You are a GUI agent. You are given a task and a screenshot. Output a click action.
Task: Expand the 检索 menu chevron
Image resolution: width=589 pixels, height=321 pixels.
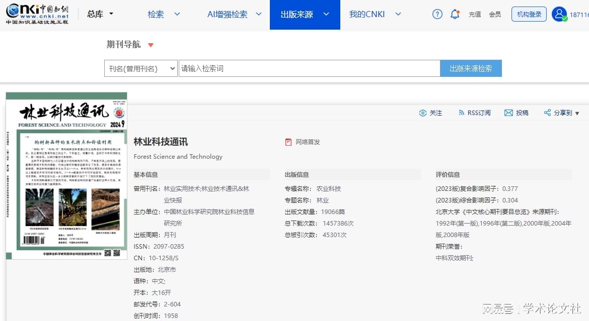[177, 14]
